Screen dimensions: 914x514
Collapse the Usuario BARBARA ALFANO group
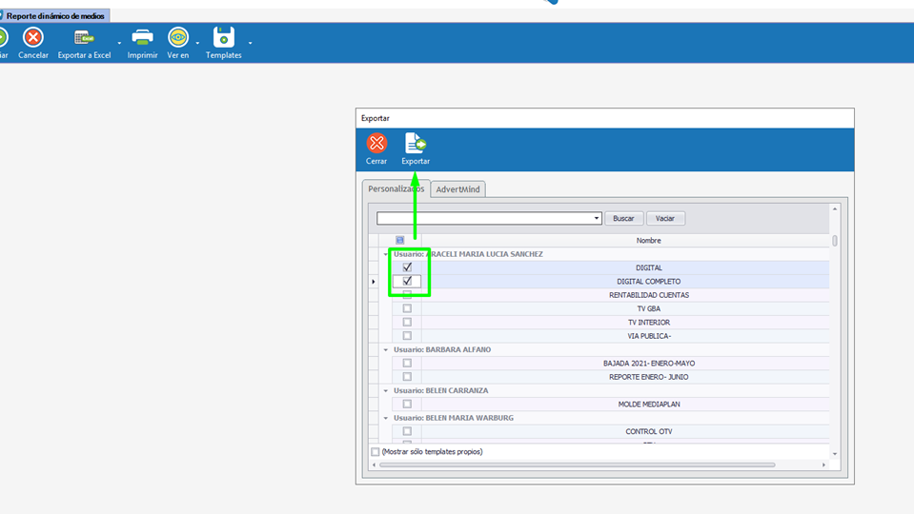(x=386, y=350)
